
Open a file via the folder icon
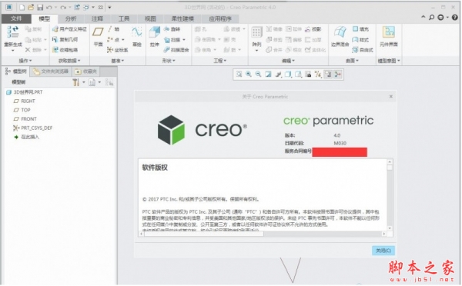coord(31,8)
